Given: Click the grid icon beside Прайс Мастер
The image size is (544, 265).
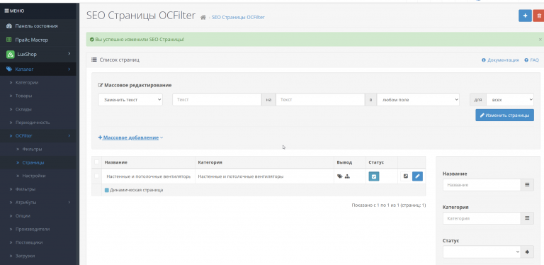Looking at the screenshot, I should (9, 40).
